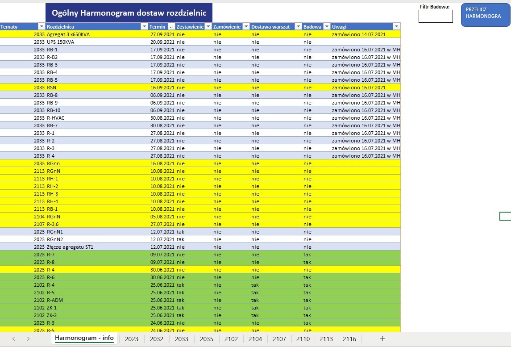Click Budowa 'tak' cell in R-7 row
Screen dimensions: 511x347
[x=316, y=255]
